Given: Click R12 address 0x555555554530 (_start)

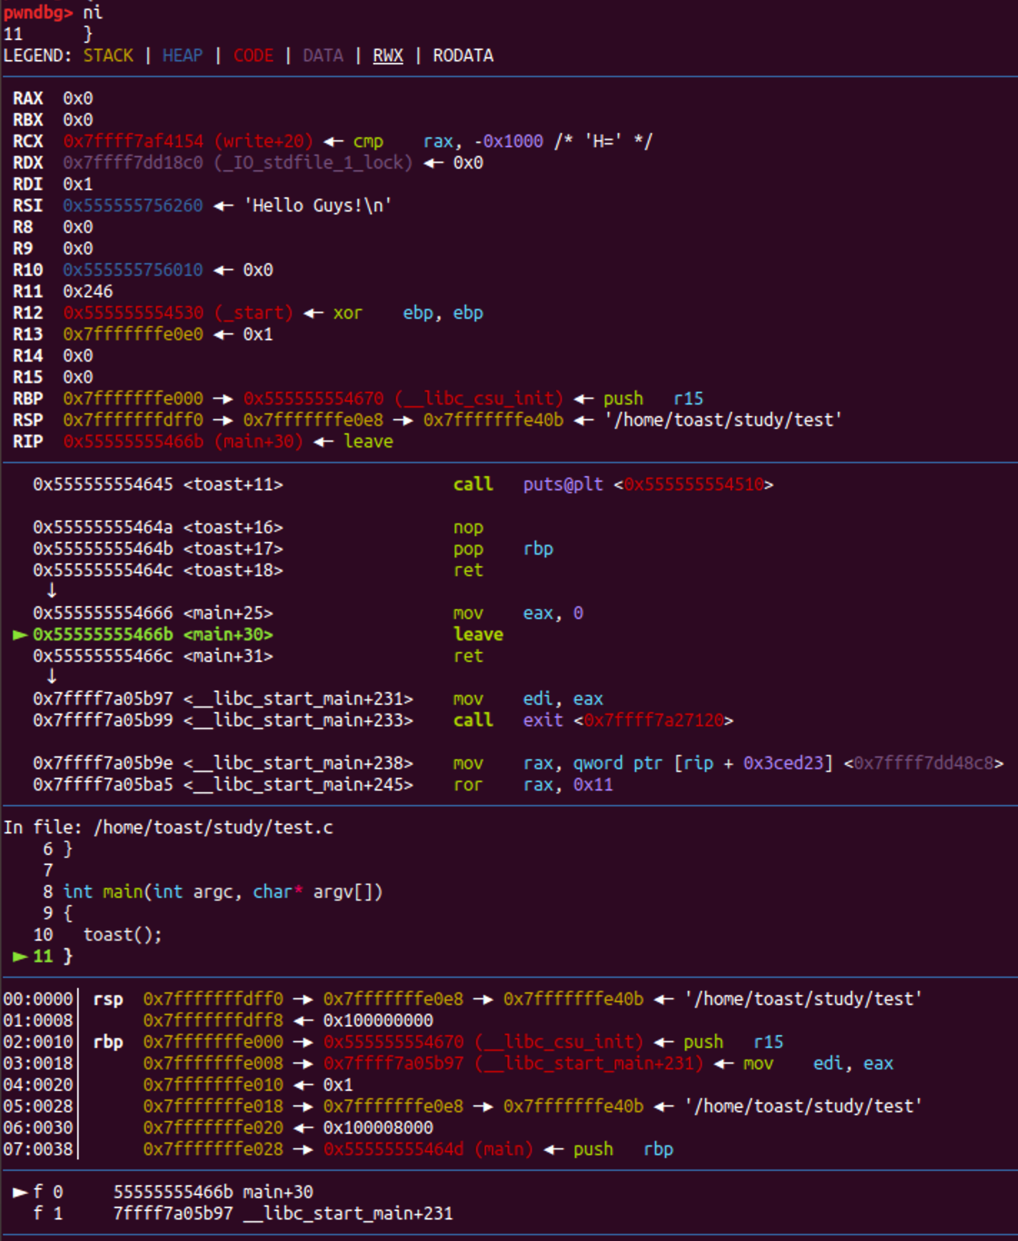Looking at the screenshot, I should pyautogui.click(x=178, y=312).
